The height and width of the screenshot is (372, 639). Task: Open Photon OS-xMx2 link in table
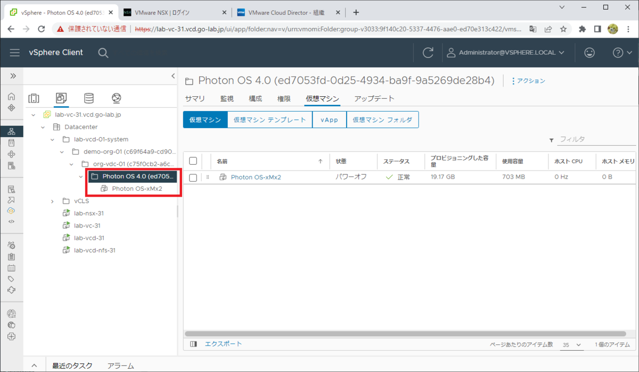click(x=256, y=177)
